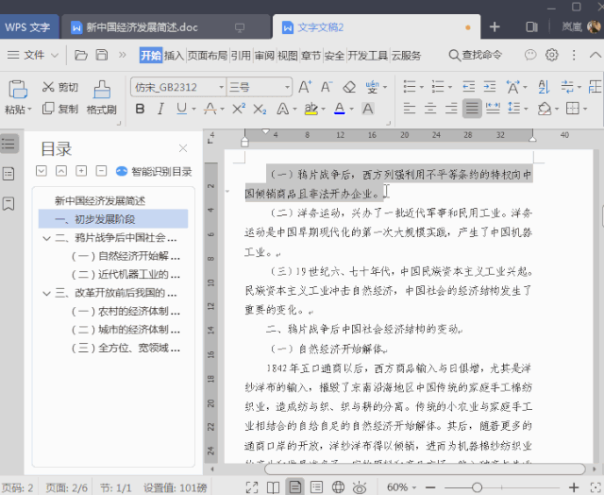This screenshot has height=495, width=604.
Task: Click the text highlight color swatch
Action: pyautogui.click(x=310, y=109)
